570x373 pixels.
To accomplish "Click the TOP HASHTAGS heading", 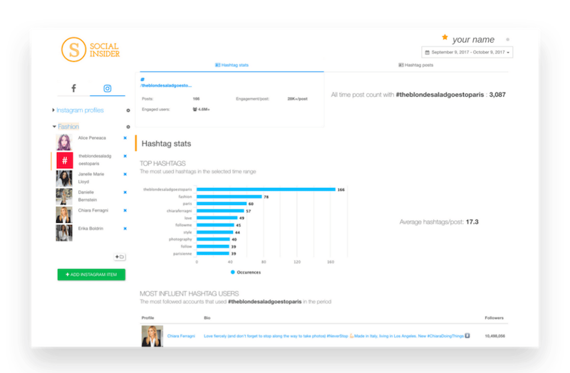I will tap(162, 164).
